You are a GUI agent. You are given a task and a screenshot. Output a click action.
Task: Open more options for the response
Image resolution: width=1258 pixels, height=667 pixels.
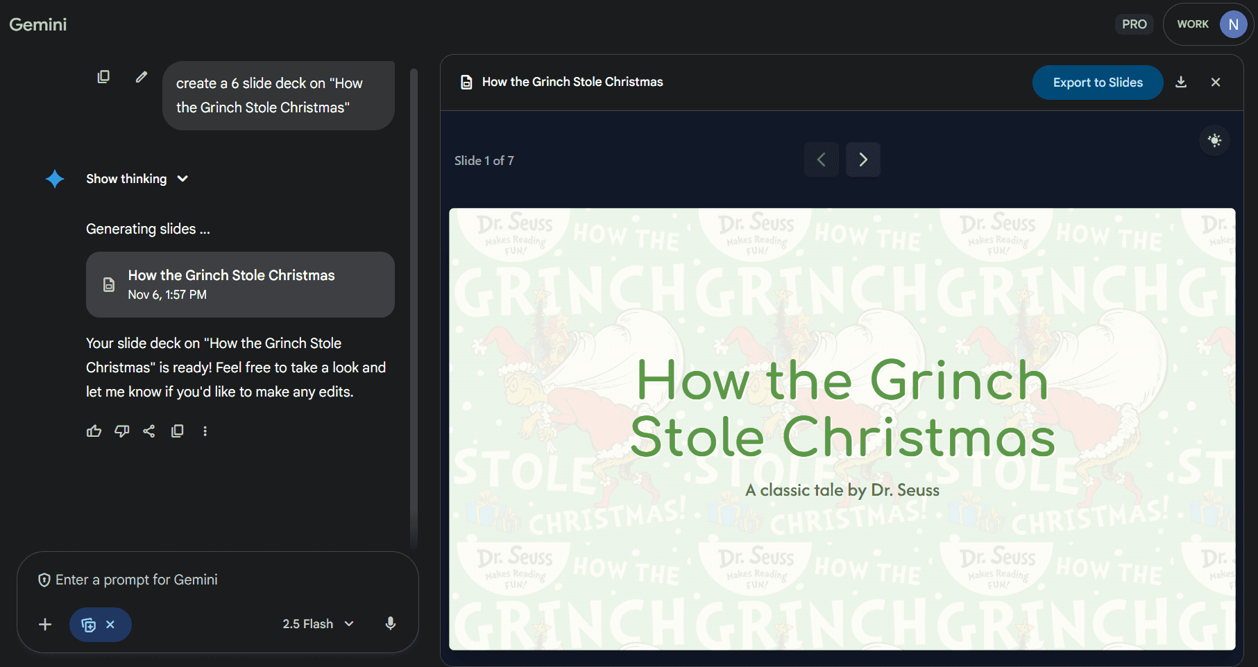click(205, 431)
